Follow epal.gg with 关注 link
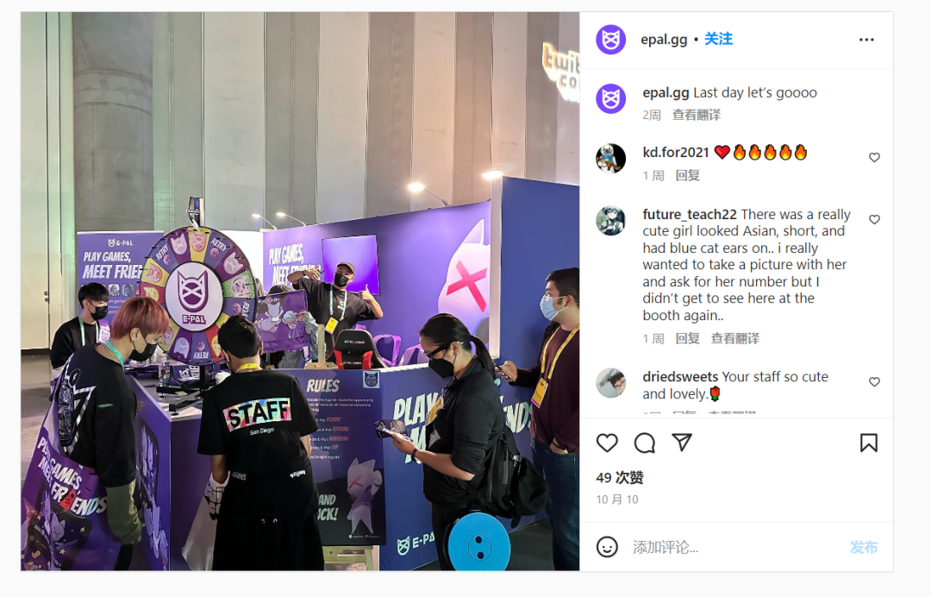The width and height of the screenshot is (931, 597). (x=718, y=39)
